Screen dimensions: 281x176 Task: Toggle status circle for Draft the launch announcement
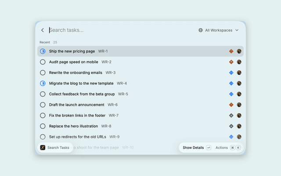[x=43, y=105]
